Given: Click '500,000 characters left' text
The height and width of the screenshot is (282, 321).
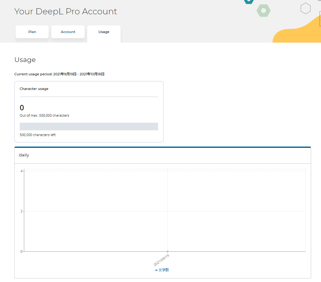Looking at the screenshot, I should [38, 135].
